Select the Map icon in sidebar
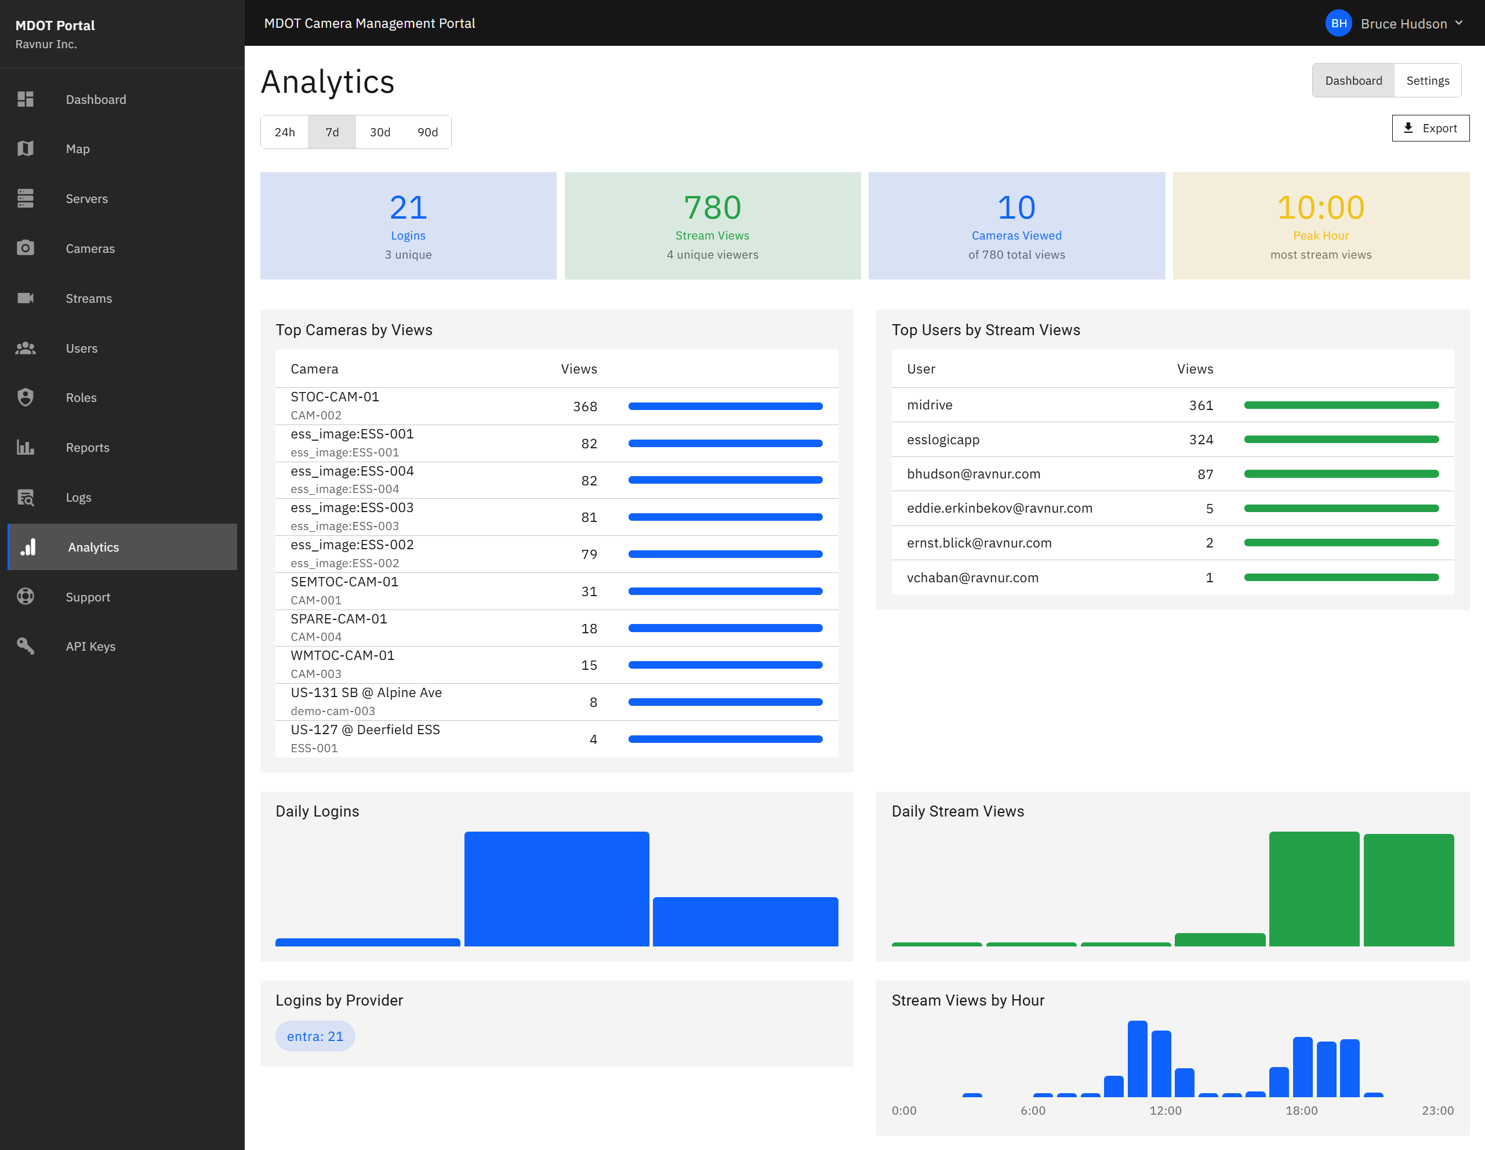The height and width of the screenshot is (1150, 1485). click(26, 149)
